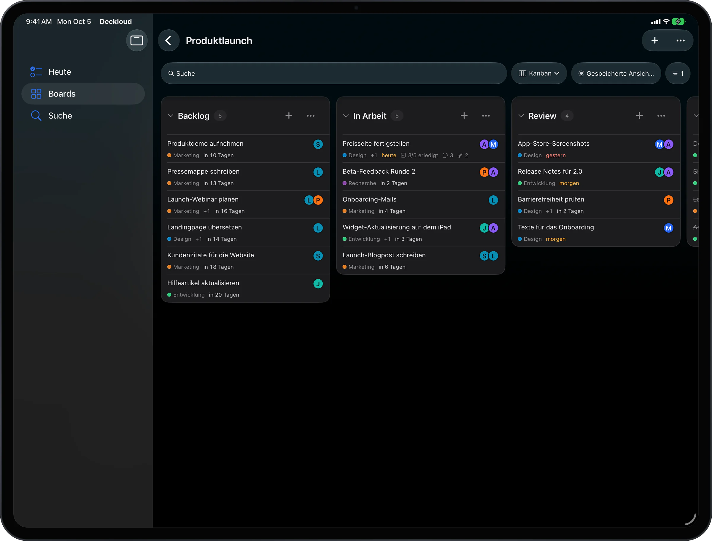This screenshot has width=712, height=541.
Task: Open comments on Preisseite fertigstellen card
Action: pos(448,155)
